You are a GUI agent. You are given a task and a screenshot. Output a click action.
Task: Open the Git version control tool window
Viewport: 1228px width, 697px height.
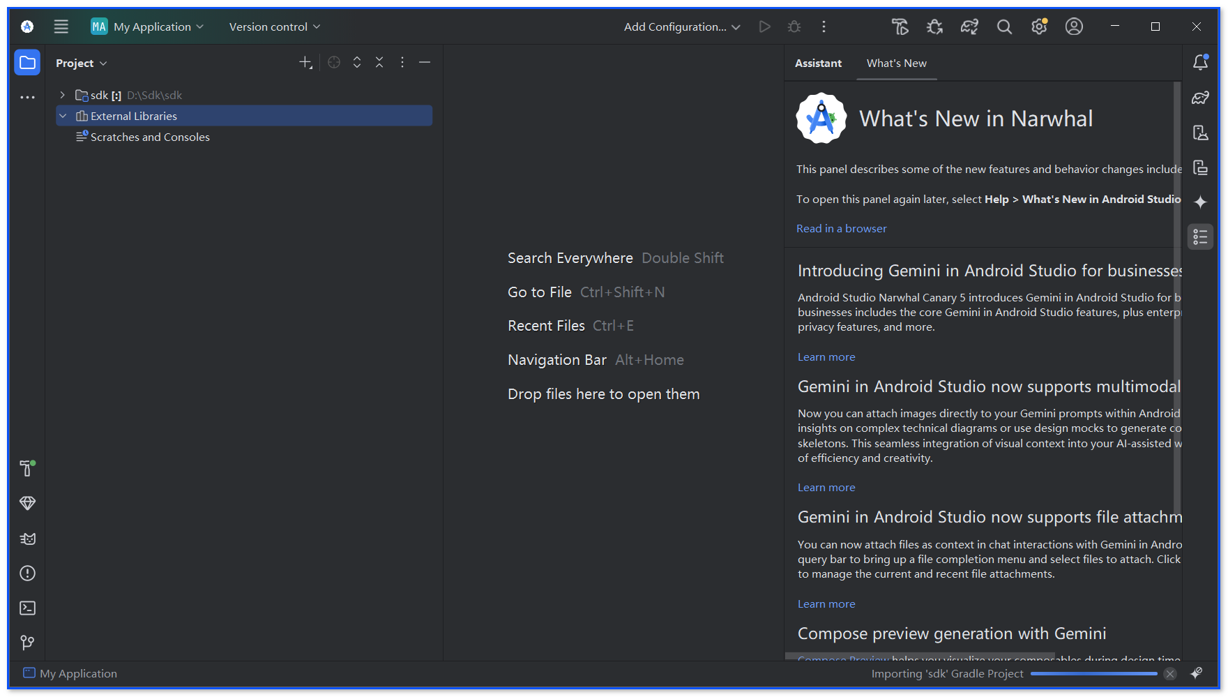[x=27, y=643]
